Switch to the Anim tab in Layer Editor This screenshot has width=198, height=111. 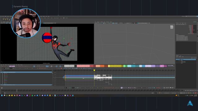point(180,55)
